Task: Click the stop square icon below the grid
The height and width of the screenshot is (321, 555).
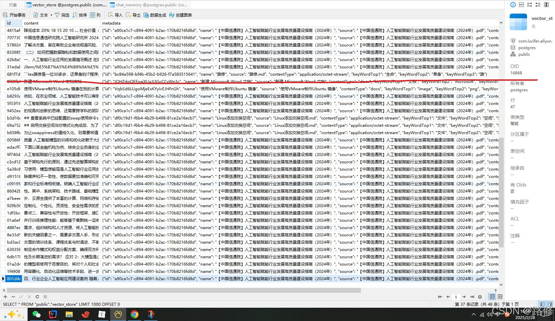Action: [45, 297]
